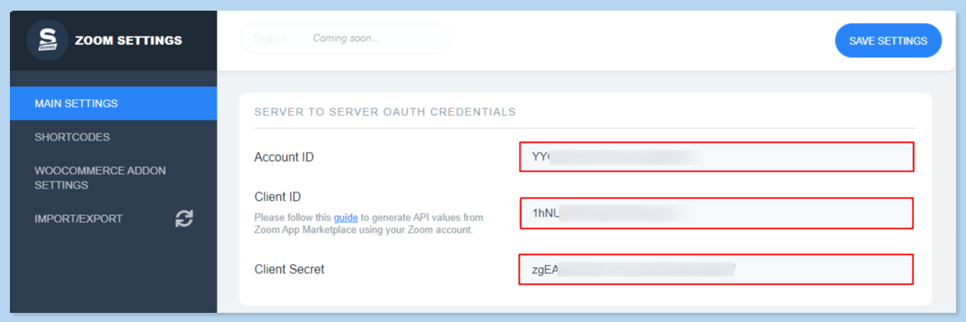
Task: Click empty sidebar area below Import/Export
Action: pyautogui.click(x=113, y=275)
